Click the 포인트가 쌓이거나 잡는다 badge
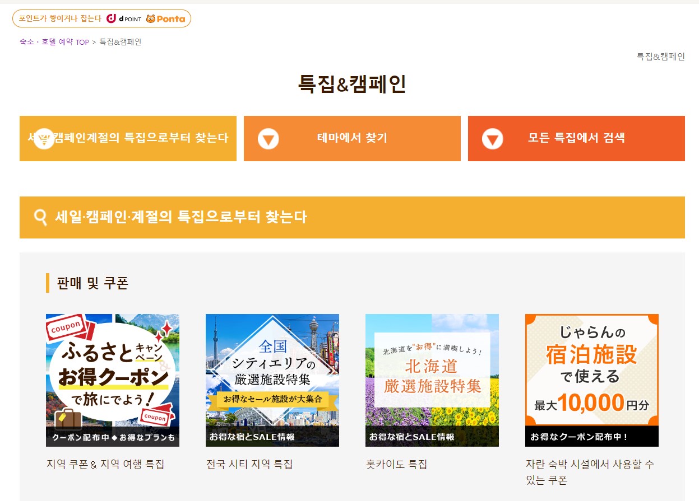The height and width of the screenshot is (501, 699). (x=62, y=18)
